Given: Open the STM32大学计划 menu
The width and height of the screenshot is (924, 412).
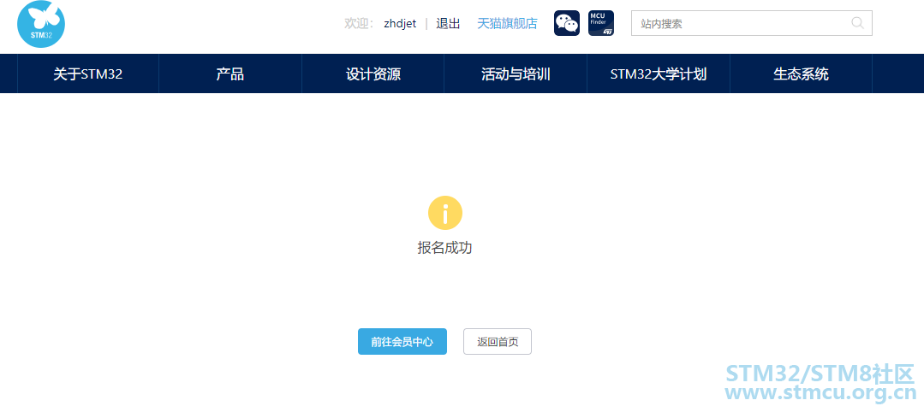Looking at the screenshot, I should pos(659,74).
